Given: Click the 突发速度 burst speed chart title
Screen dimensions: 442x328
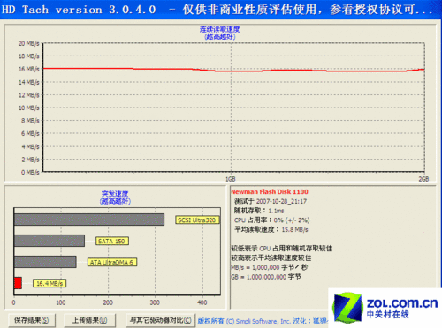Looking at the screenshot, I should [x=115, y=194].
